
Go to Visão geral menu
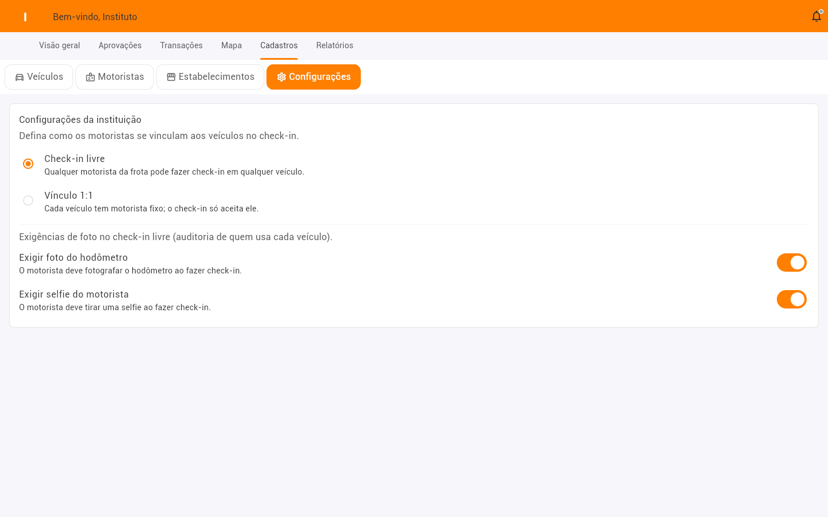click(x=60, y=45)
